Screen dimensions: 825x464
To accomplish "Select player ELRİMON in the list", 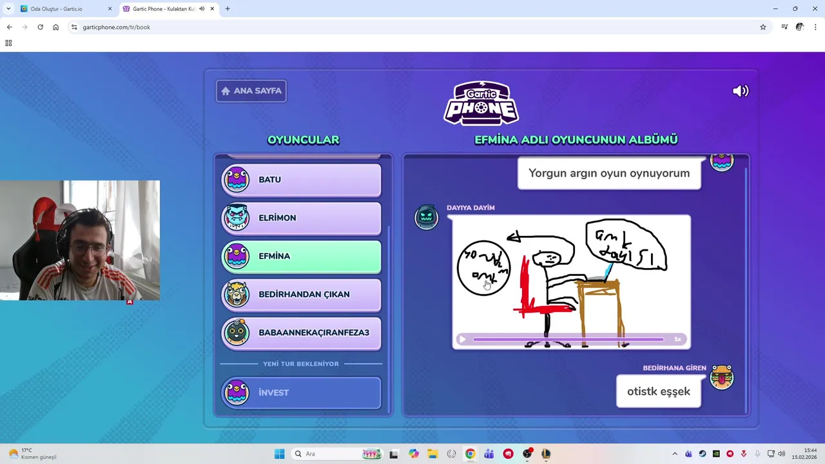I will (302, 218).
